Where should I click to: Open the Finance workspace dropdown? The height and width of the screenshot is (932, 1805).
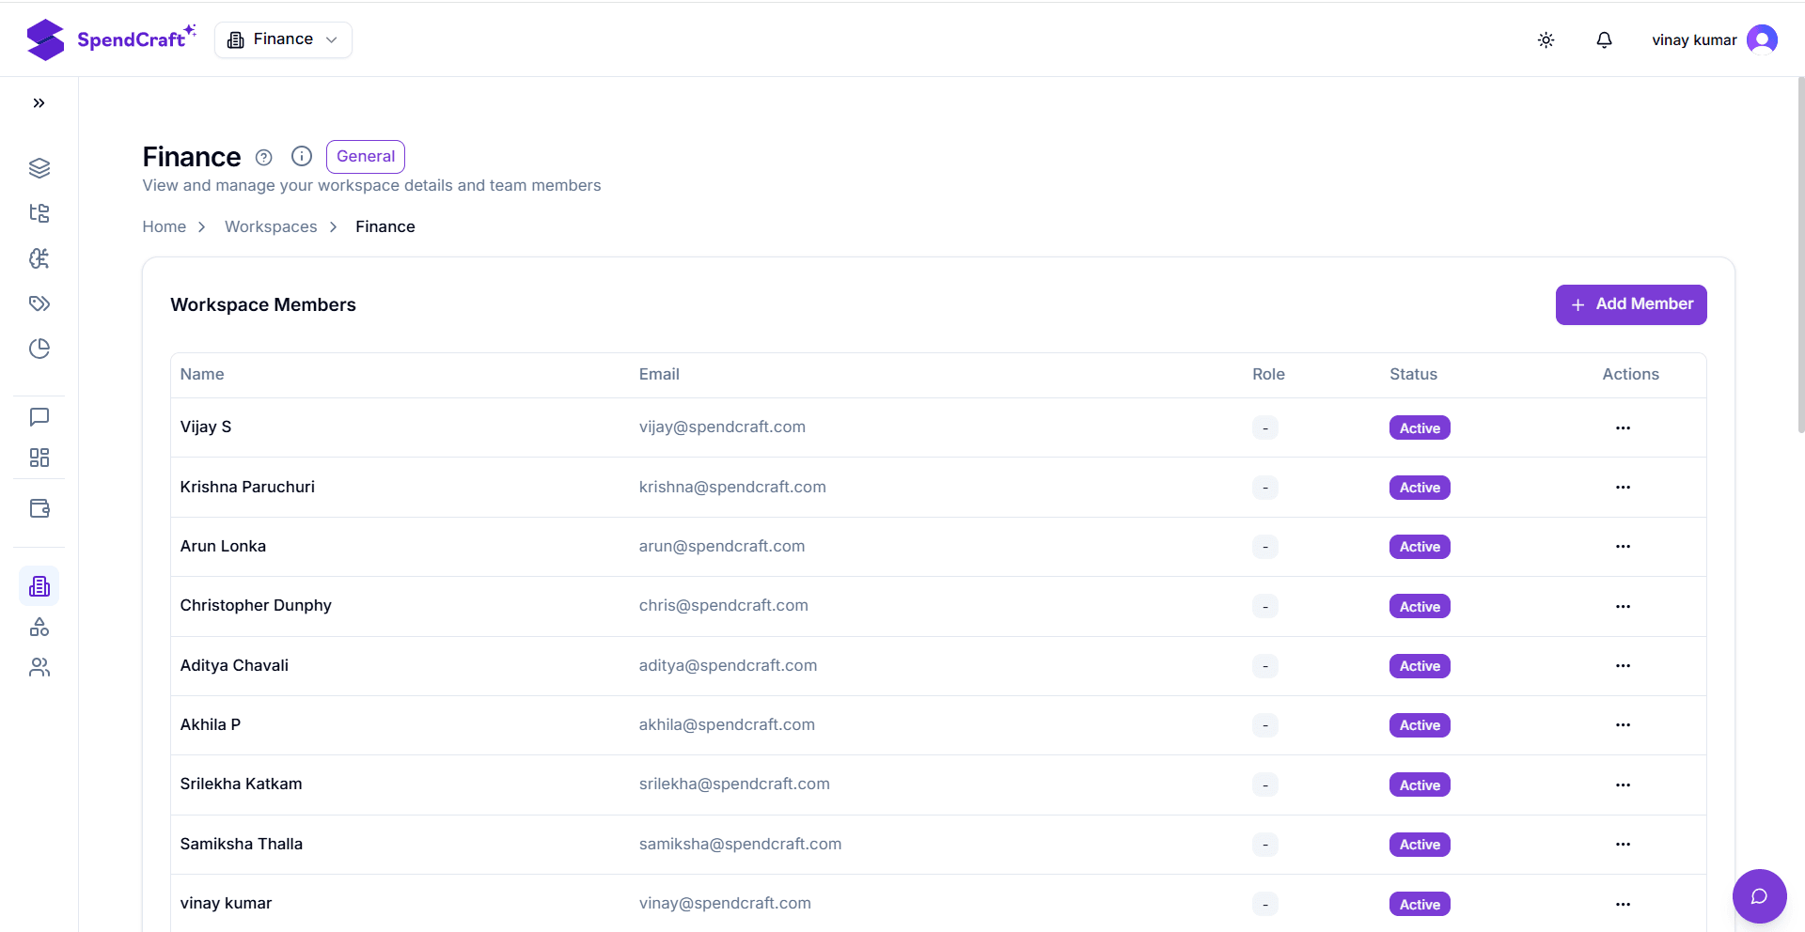click(283, 39)
